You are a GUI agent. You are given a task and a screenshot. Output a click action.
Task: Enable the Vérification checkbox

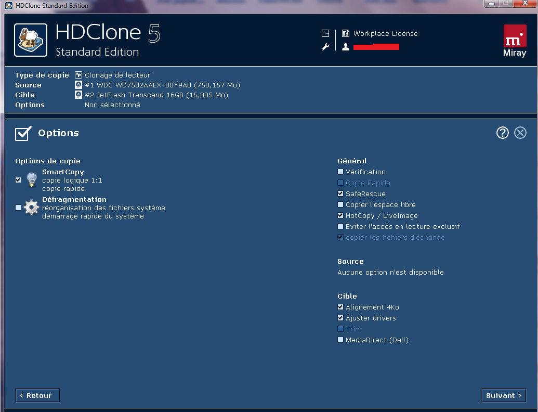point(340,172)
